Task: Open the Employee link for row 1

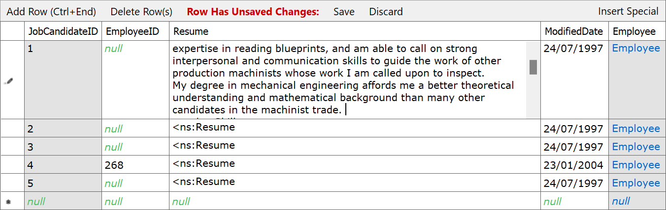Action: pos(636,48)
